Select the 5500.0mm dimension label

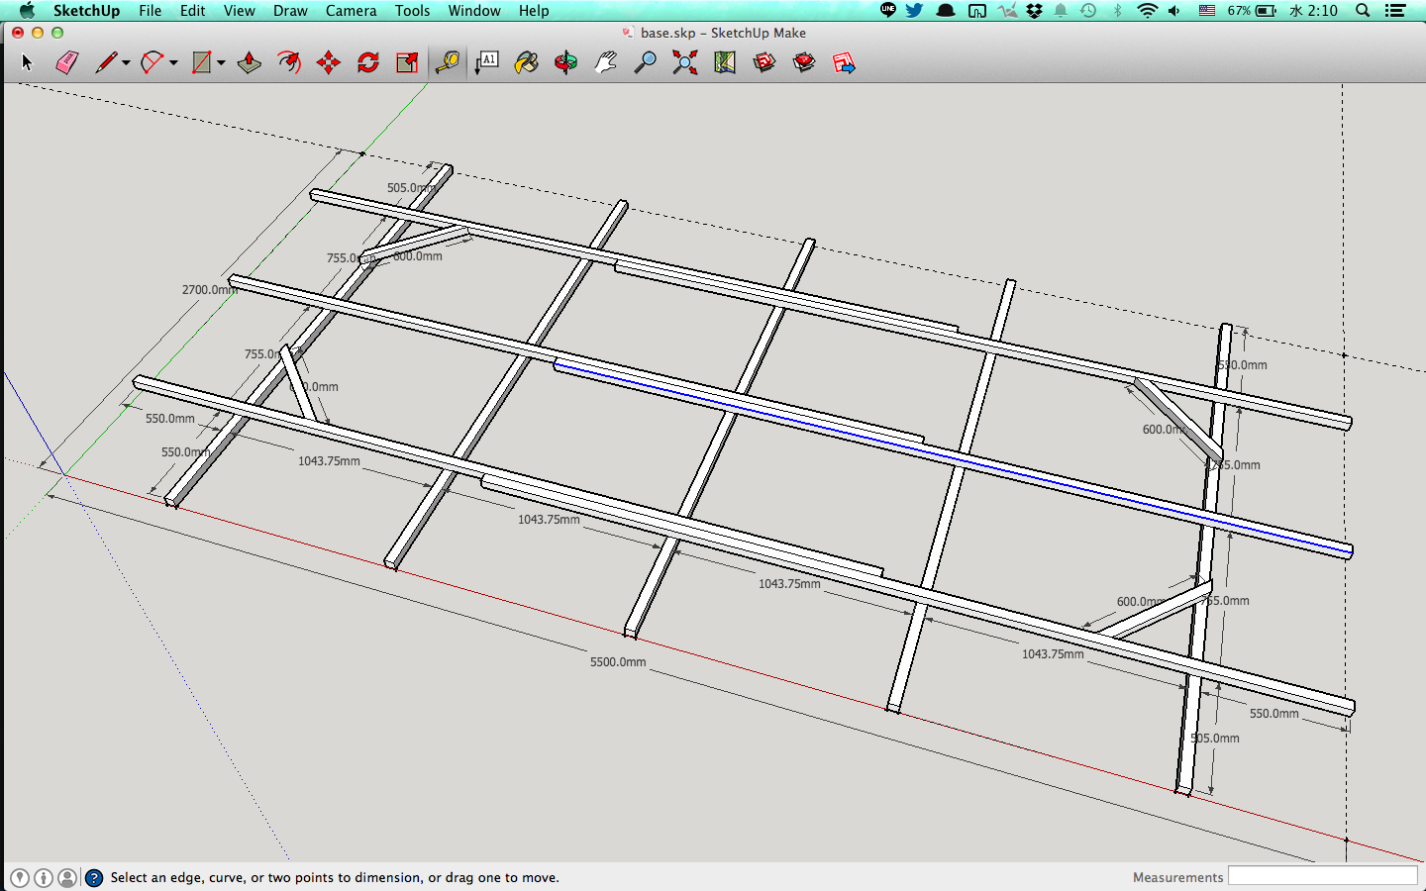pyautogui.click(x=618, y=661)
